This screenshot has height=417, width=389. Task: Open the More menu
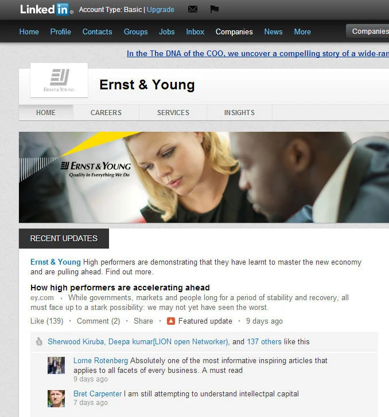point(302,32)
